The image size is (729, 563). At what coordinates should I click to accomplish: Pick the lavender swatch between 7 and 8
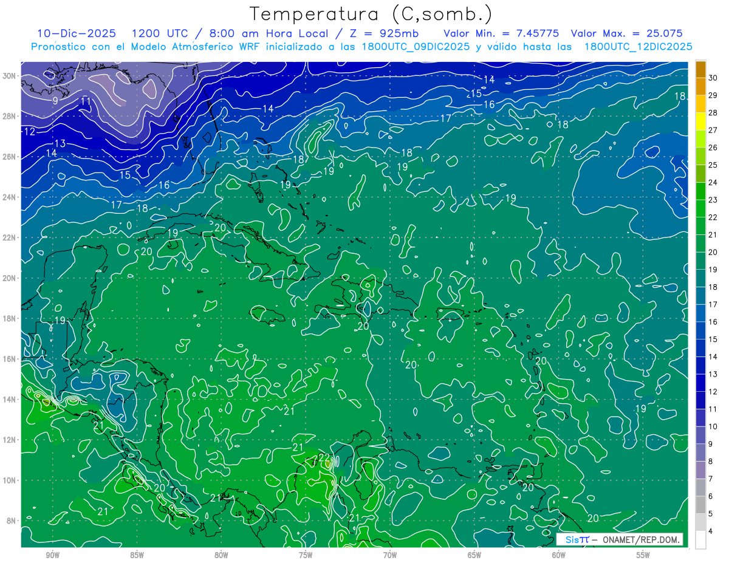click(701, 470)
